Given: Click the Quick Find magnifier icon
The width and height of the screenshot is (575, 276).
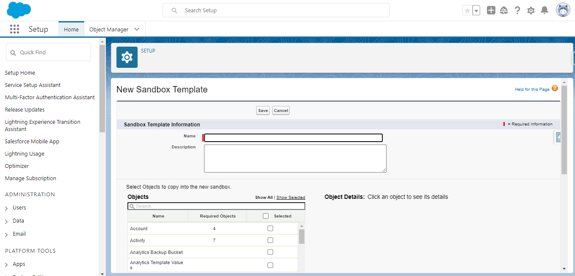Looking at the screenshot, I should (x=13, y=53).
